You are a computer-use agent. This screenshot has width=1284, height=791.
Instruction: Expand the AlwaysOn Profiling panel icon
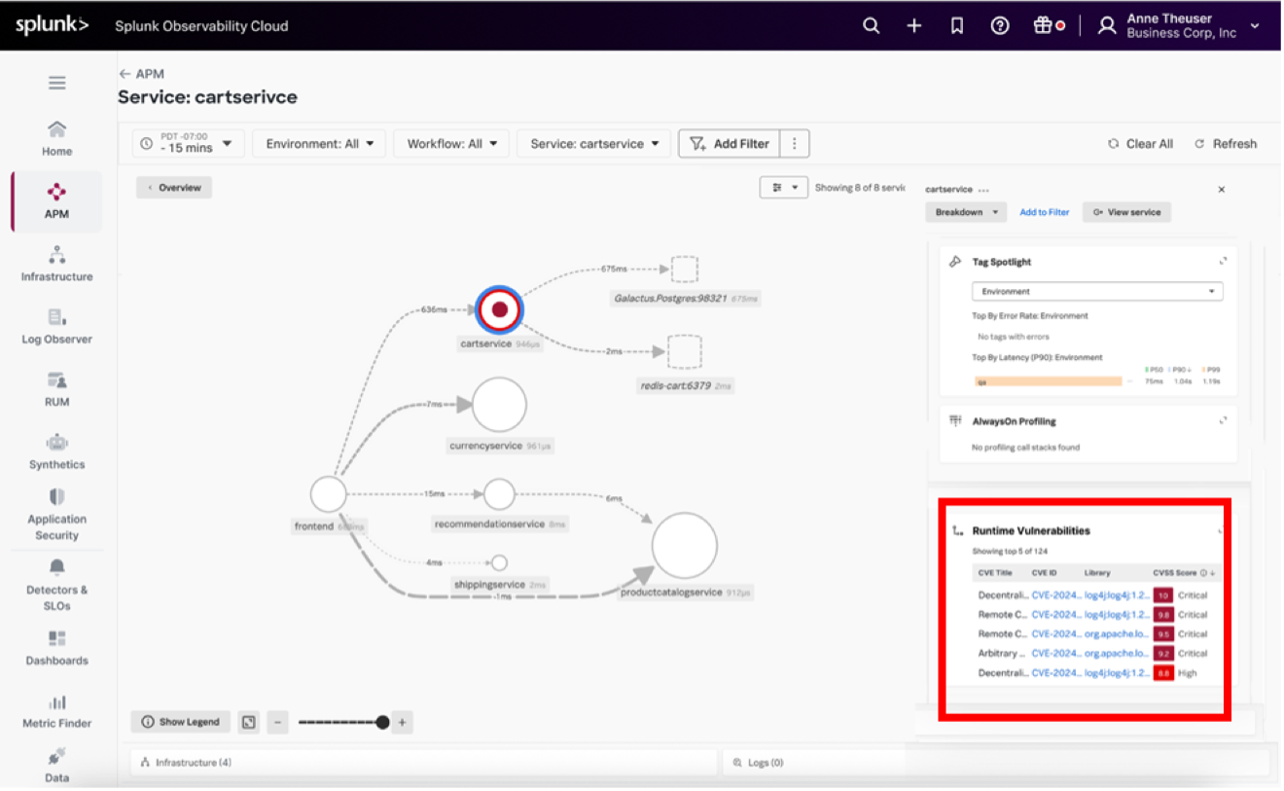pyautogui.click(x=1223, y=420)
